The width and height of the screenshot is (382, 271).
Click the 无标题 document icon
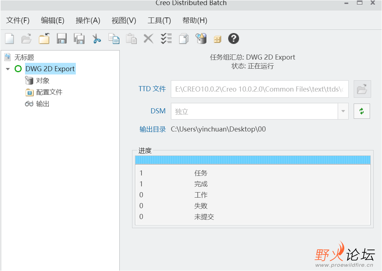coord(8,57)
